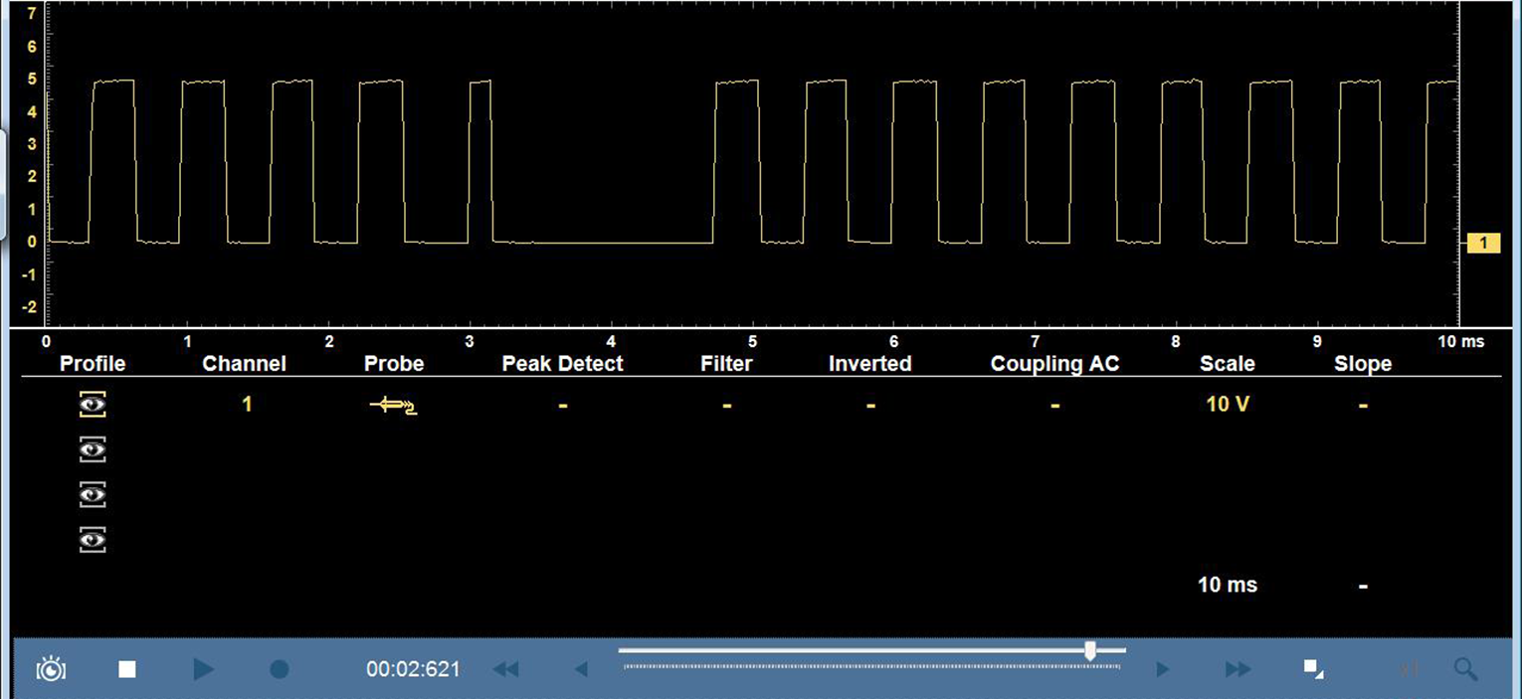The width and height of the screenshot is (1522, 699).
Task: Step back one frame with single left arrow
Action: pyautogui.click(x=581, y=669)
